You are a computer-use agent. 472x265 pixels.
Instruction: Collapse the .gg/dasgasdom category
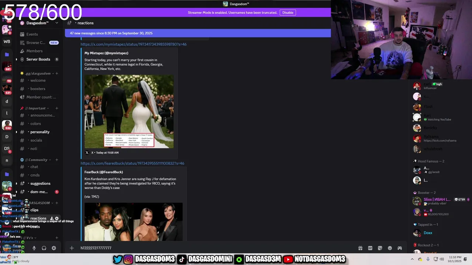(38, 73)
